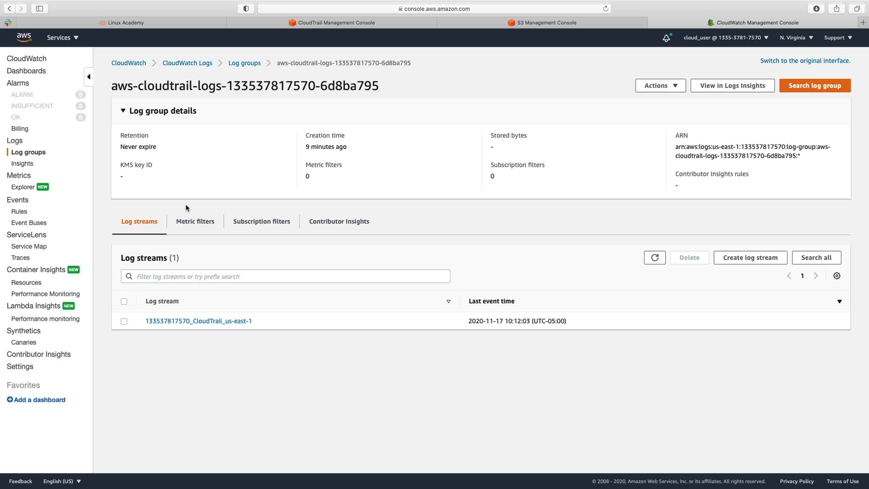Open Dashboards in the sidebar
This screenshot has width=869, height=489.
pyautogui.click(x=26, y=71)
